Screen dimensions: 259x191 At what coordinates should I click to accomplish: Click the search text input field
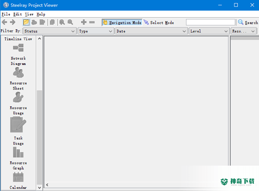[211, 22]
